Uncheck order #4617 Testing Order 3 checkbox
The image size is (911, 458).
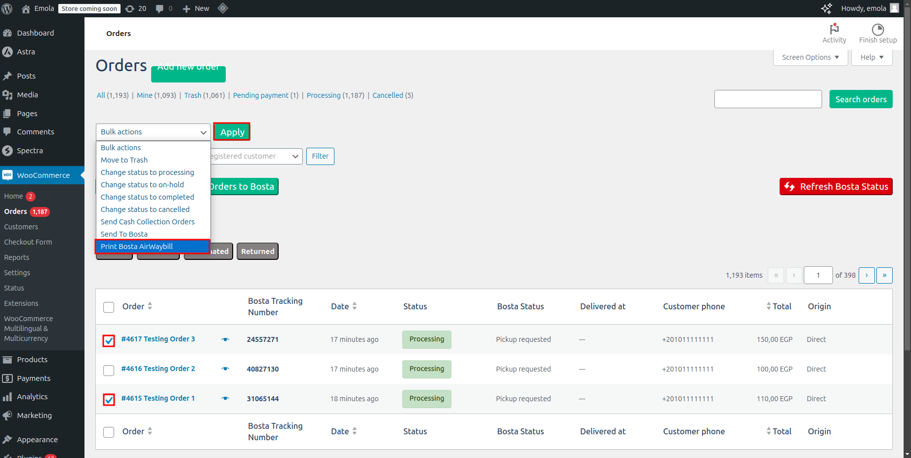click(x=109, y=340)
